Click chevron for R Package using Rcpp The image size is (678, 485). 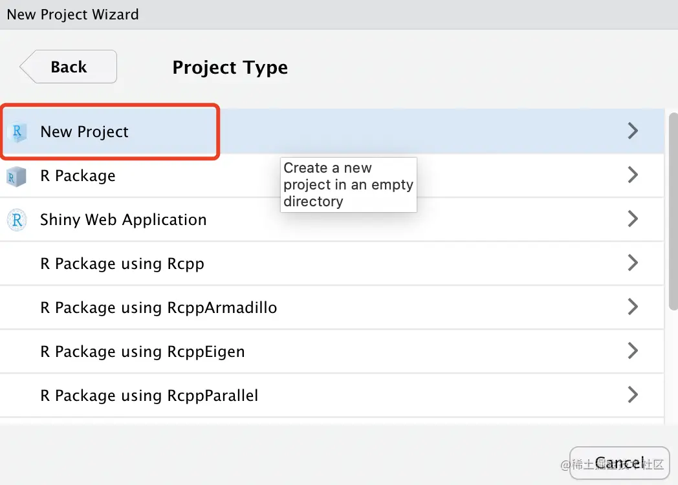(x=633, y=263)
